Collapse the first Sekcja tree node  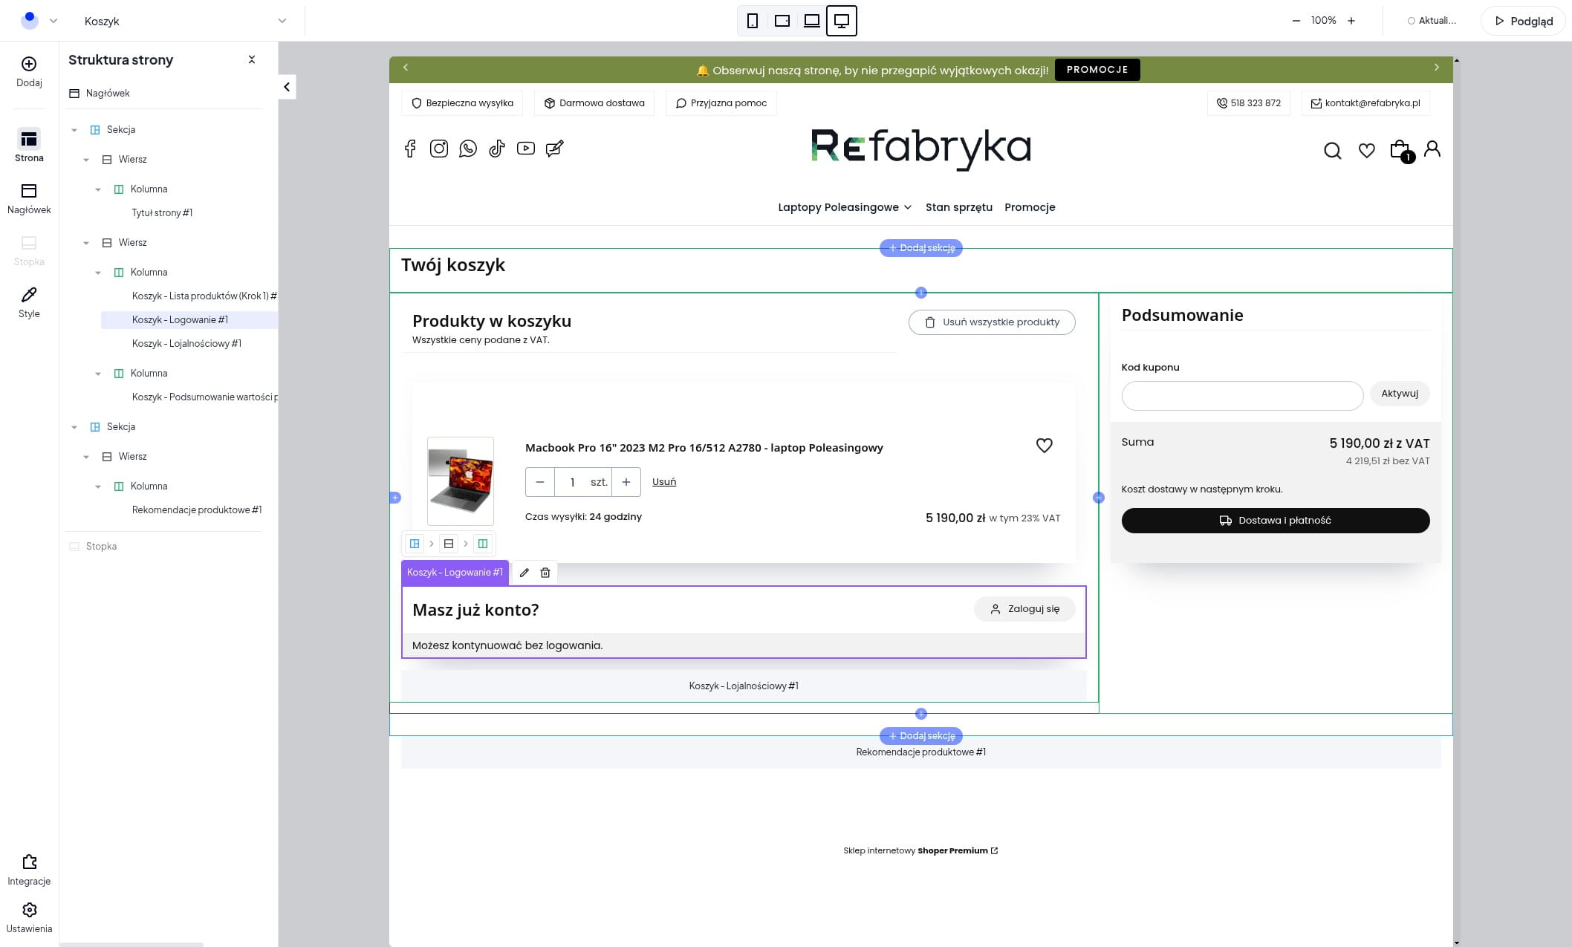click(74, 130)
